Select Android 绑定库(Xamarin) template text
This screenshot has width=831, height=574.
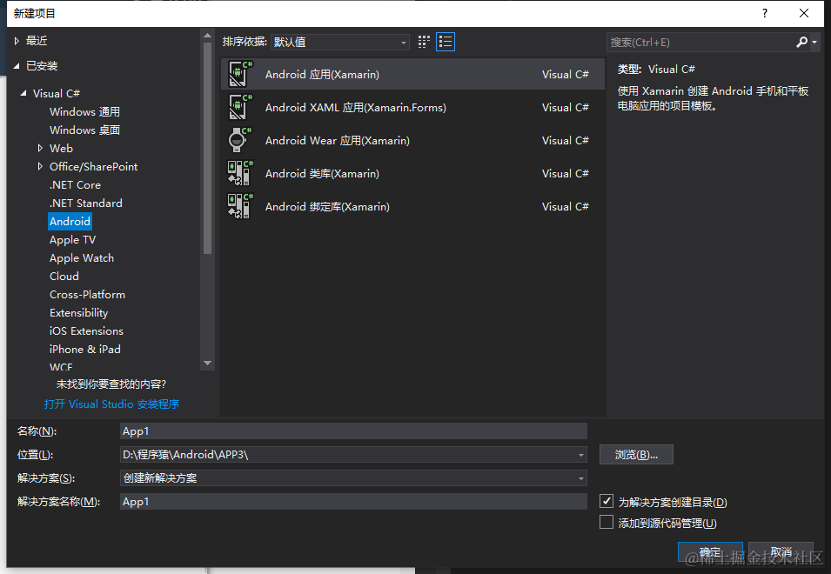pos(327,206)
